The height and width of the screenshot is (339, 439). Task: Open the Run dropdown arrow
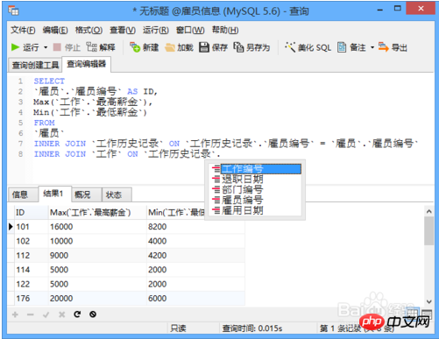click(x=46, y=47)
